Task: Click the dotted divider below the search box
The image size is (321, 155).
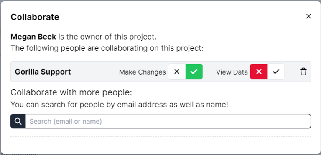Action: (x=160, y=136)
